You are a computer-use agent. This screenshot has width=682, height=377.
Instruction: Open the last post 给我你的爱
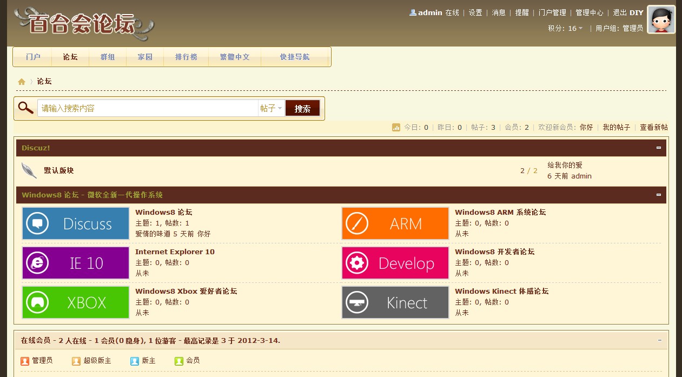tap(565, 165)
